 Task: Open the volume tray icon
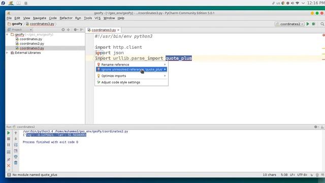(292, 3)
